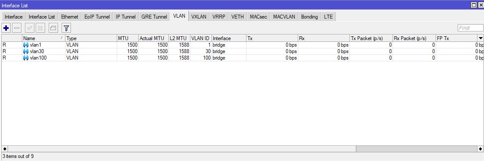Sort by the FP Tx column header
Viewport: 484px width, 161px height.
point(456,38)
